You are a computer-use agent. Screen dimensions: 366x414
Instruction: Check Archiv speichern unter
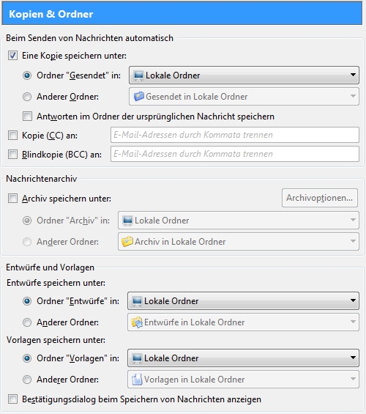(x=12, y=199)
